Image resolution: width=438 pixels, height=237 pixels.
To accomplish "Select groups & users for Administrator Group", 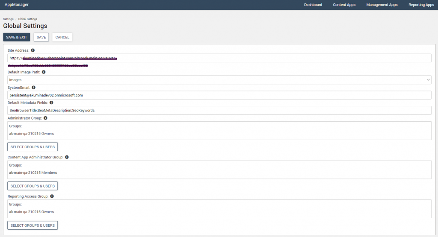I will pyautogui.click(x=33, y=147).
